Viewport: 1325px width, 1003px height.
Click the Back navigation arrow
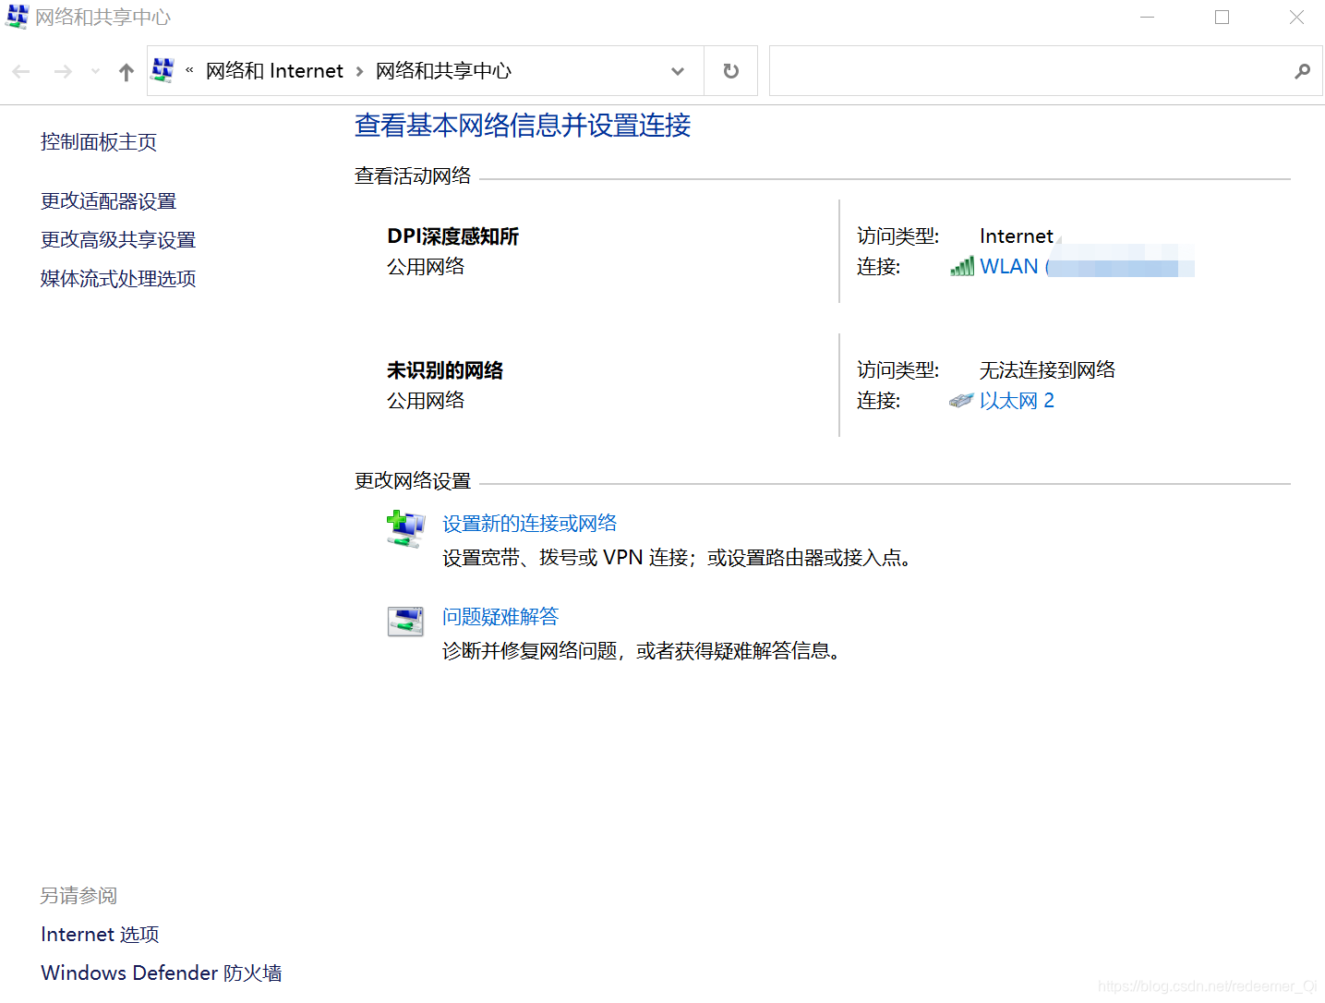point(21,71)
